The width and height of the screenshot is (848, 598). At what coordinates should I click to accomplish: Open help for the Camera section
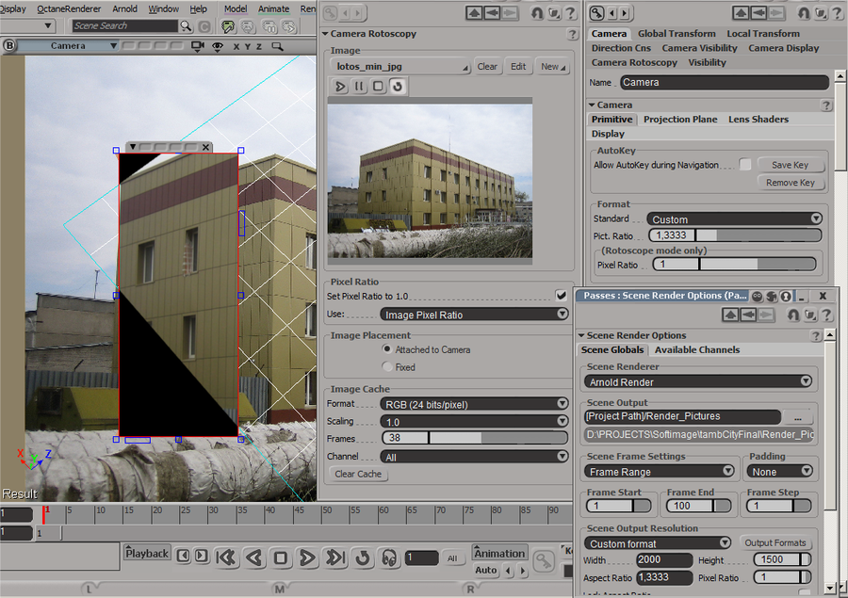pos(825,105)
